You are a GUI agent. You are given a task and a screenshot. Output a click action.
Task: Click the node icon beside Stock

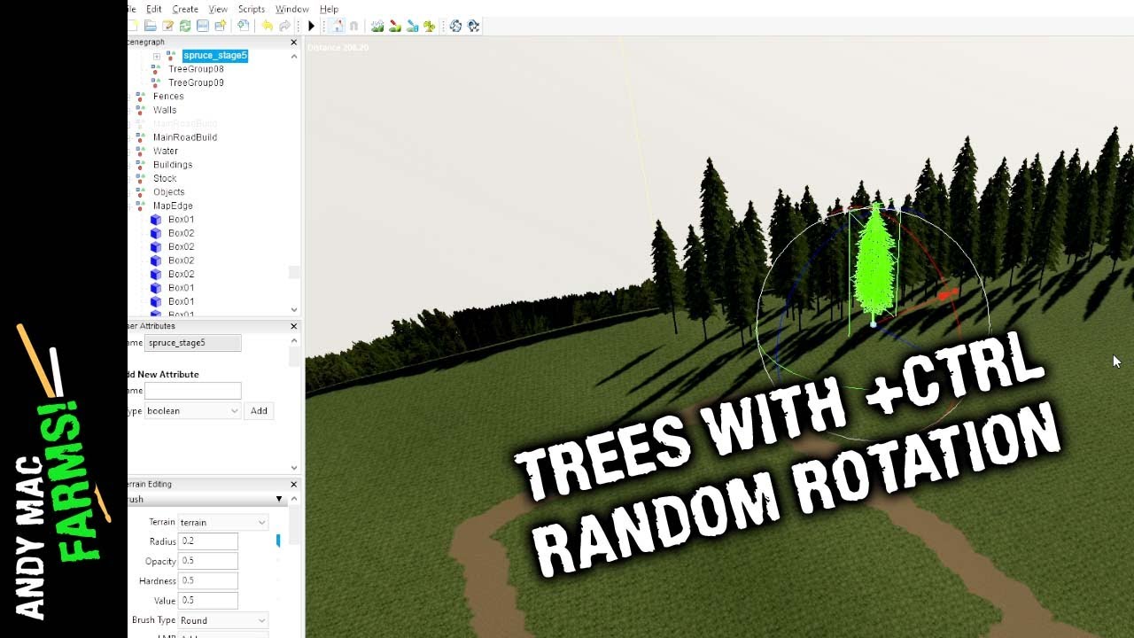click(140, 178)
